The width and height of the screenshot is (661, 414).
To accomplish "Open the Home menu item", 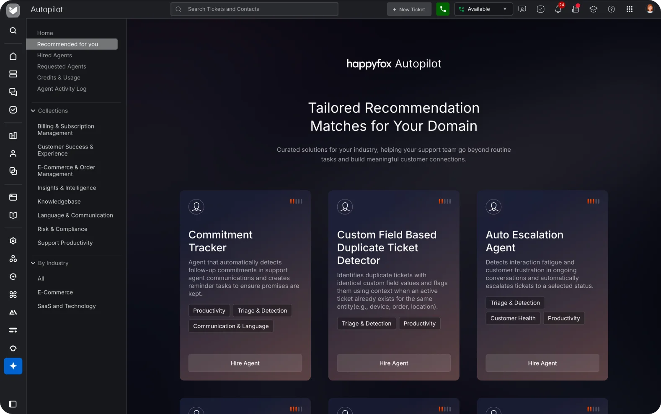I will [x=45, y=33].
